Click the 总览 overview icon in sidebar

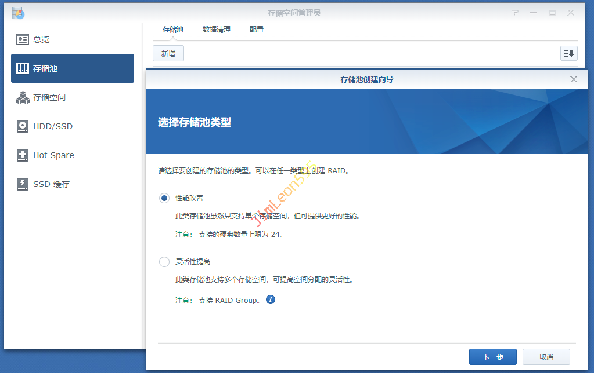point(23,39)
